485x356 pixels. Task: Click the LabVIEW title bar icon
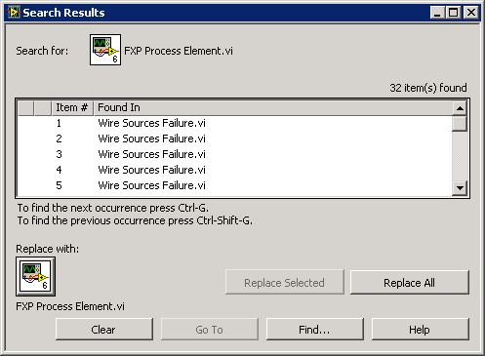coord(14,13)
